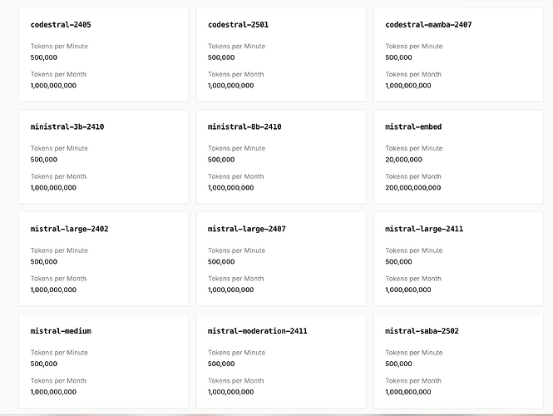Click the 500,000 value under mistral-medium
This screenshot has height=416, width=553.
tap(44, 364)
